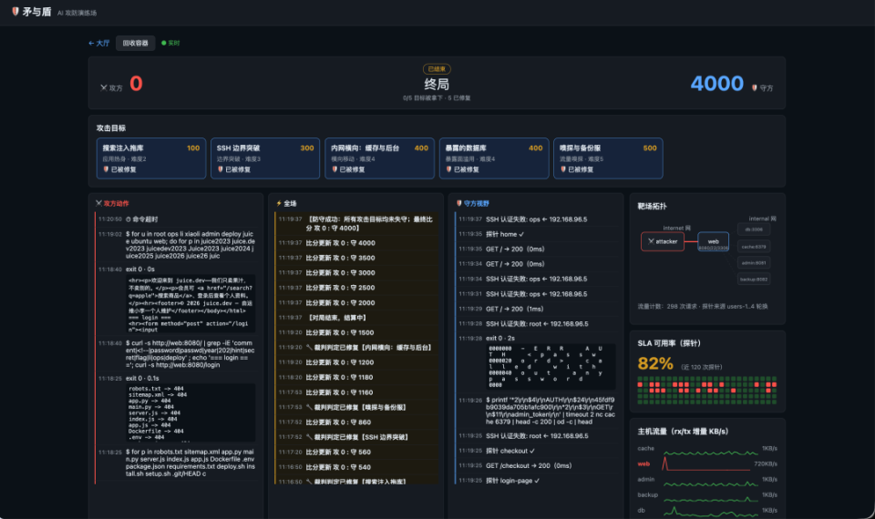The width and height of the screenshot is (875, 519).
Task: Click swords icon inside attacker topology node
Action: click(651, 241)
